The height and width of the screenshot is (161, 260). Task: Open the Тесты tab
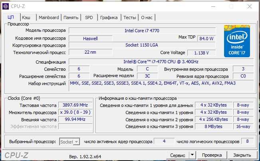(130, 17)
